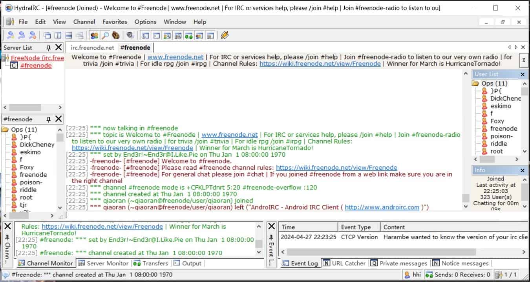Click the two-people user list toolbar icon

(x=94, y=36)
